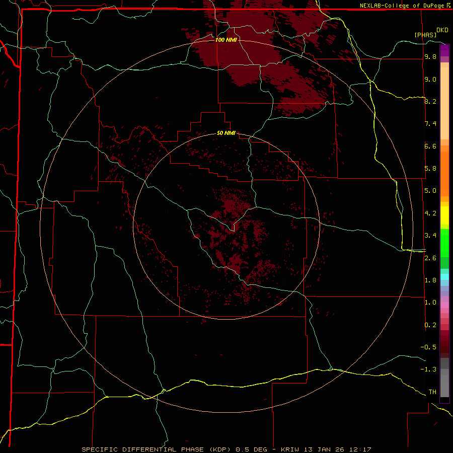Viewport: 453px width, 453px height.
Task: Click the purple swatch at top of legend
Action: pos(444,50)
